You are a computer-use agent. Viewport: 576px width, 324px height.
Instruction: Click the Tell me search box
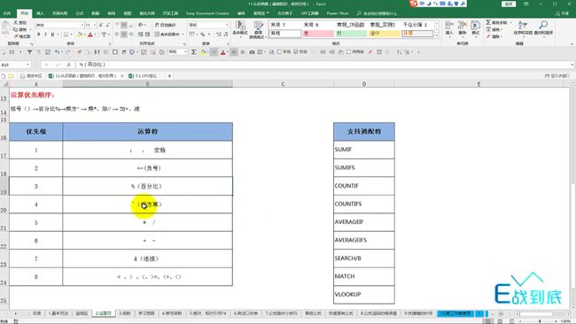378,13
